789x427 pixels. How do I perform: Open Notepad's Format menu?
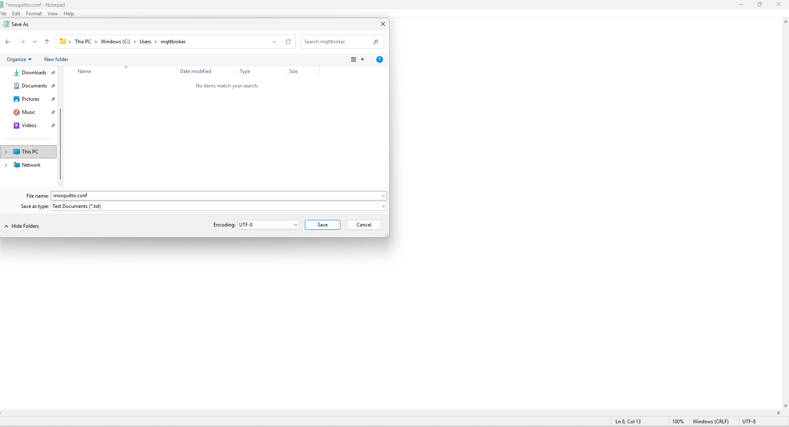click(34, 14)
